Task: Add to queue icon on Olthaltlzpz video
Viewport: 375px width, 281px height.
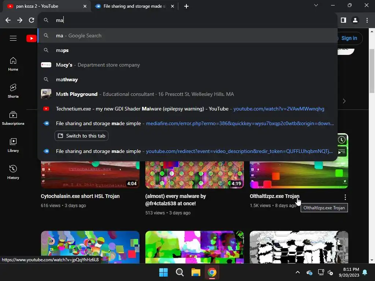Action: click(342, 152)
